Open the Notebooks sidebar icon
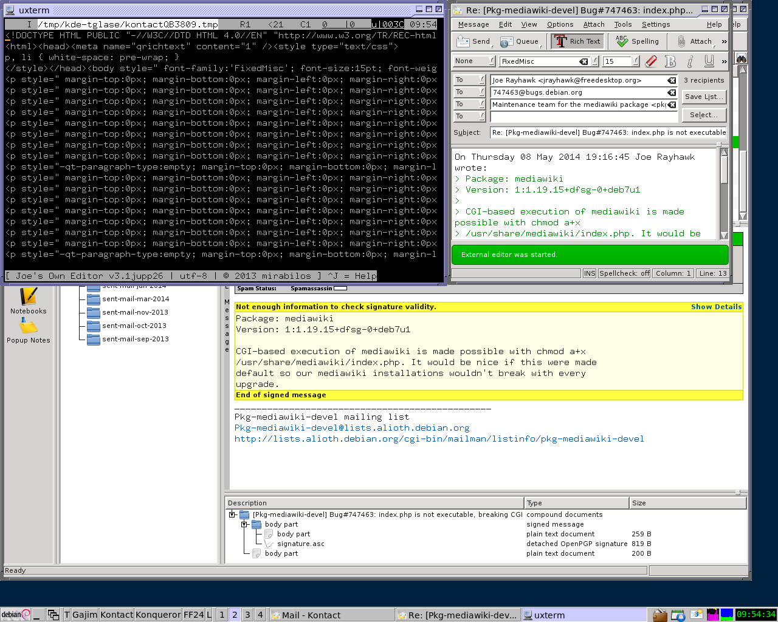The height and width of the screenshot is (622, 778). [x=28, y=301]
